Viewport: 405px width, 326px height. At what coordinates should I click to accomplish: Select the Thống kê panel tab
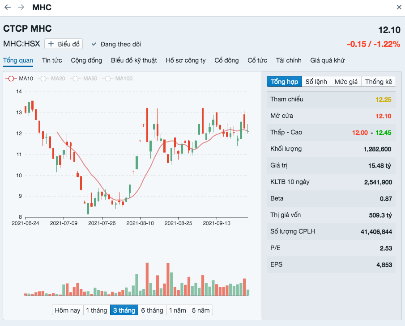pyautogui.click(x=379, y=82)
